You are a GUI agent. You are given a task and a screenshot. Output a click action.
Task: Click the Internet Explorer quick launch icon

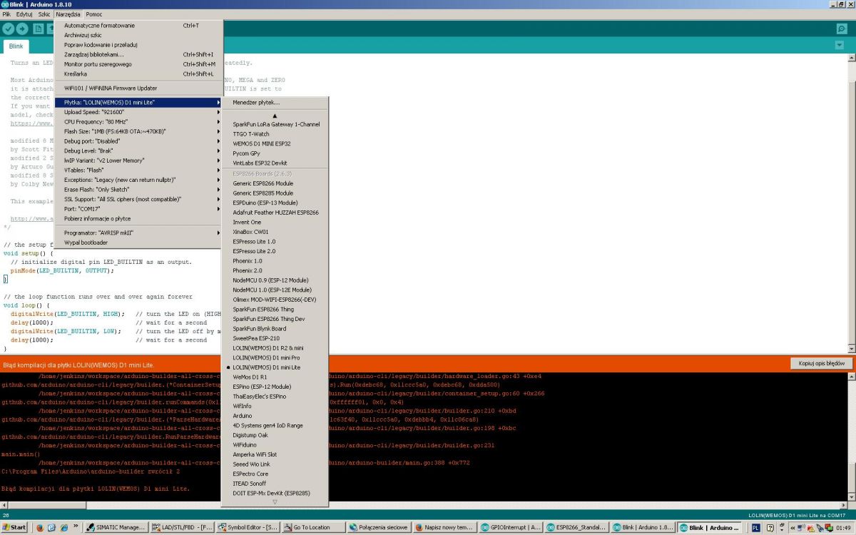point(64,528)
